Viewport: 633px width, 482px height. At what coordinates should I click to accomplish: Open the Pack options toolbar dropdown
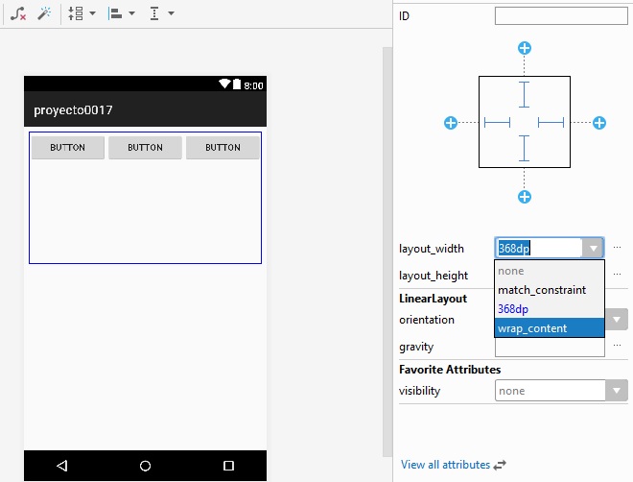pyautogui.click(x=82, y=14)
